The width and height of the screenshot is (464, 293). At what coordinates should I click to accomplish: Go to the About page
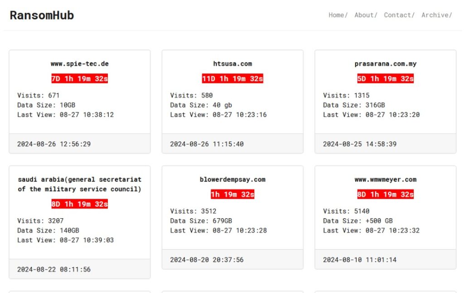[x=364, y=15]
